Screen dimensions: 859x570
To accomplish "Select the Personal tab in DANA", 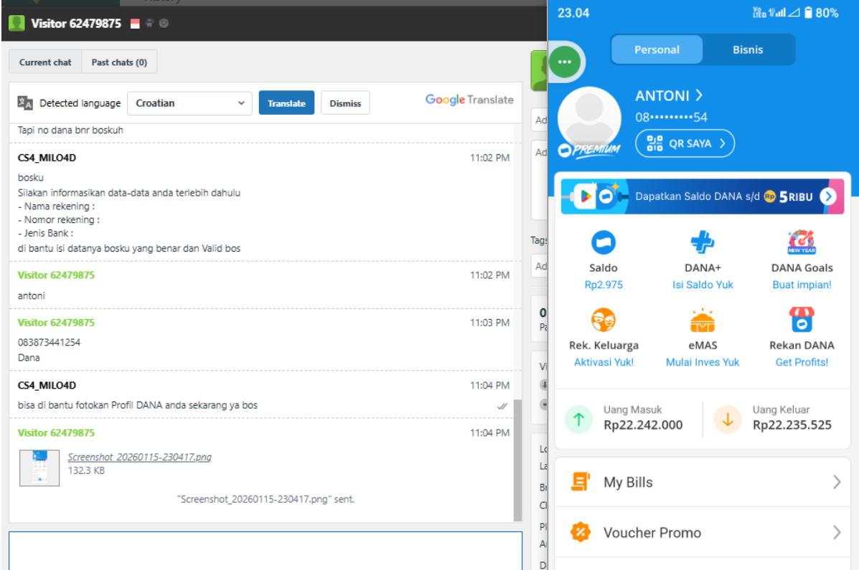I will tap(657, 49).
